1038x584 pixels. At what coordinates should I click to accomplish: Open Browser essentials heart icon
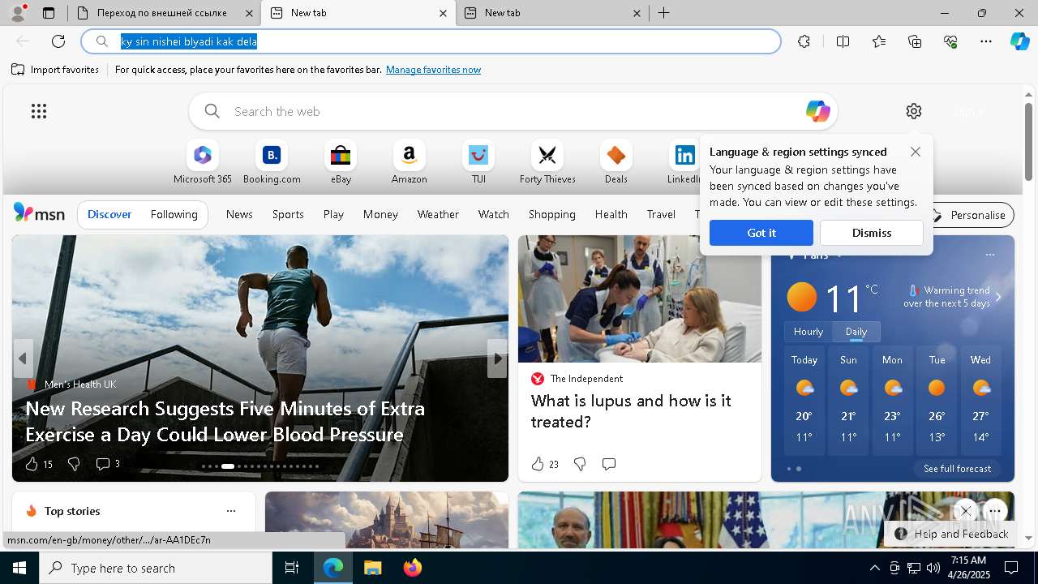pyautogui.click(x=950, y=41)
